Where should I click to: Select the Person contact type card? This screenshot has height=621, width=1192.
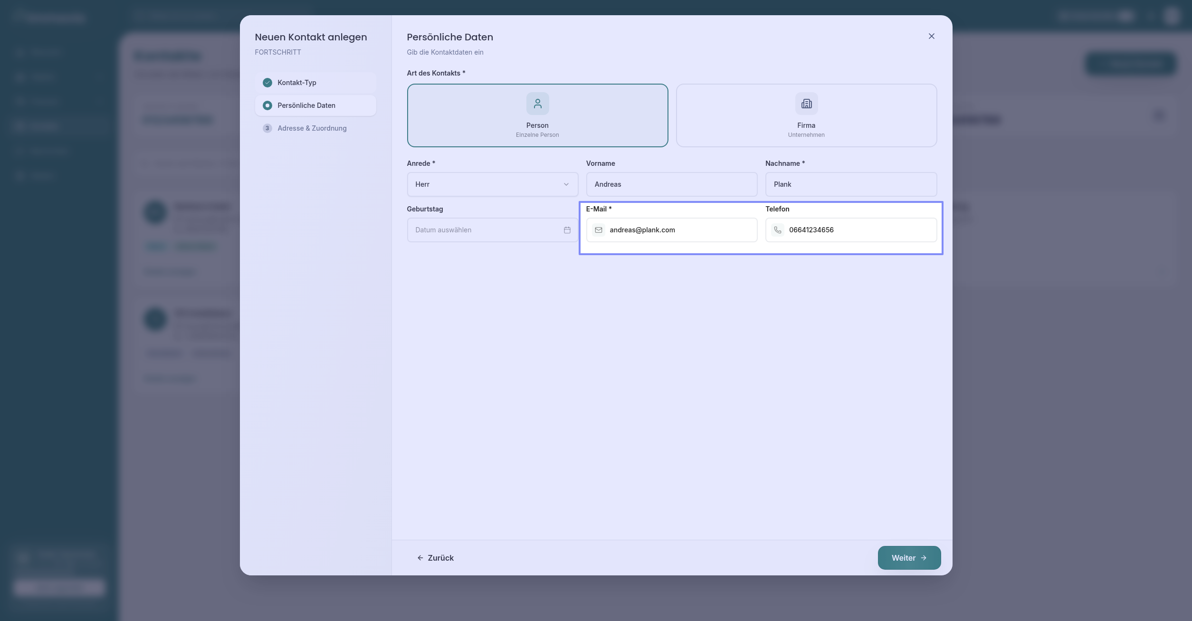tap(537, 115)
